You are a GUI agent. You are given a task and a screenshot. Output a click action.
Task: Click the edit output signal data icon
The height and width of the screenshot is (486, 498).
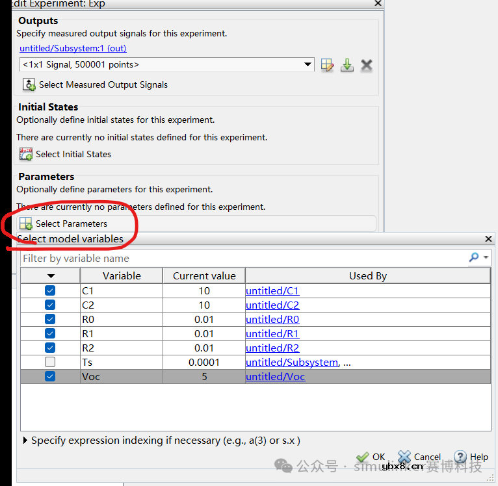coord(327,65)
